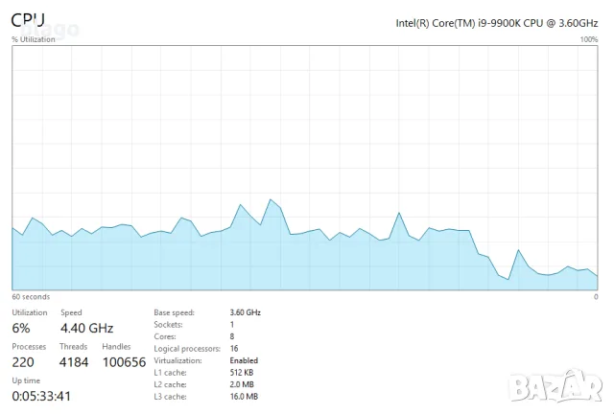Click the L2 cache value 2.0 MB
This screenshot has height=414, width=614.
tap(242, 384)
